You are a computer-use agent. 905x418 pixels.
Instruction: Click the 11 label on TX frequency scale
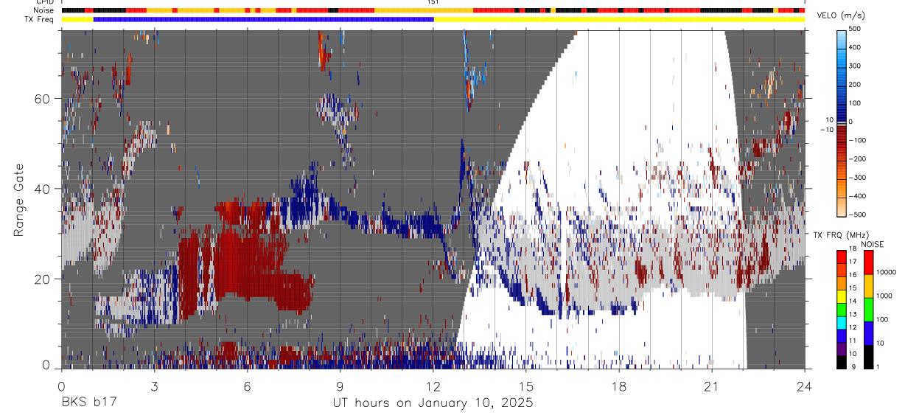click(854, 342)
